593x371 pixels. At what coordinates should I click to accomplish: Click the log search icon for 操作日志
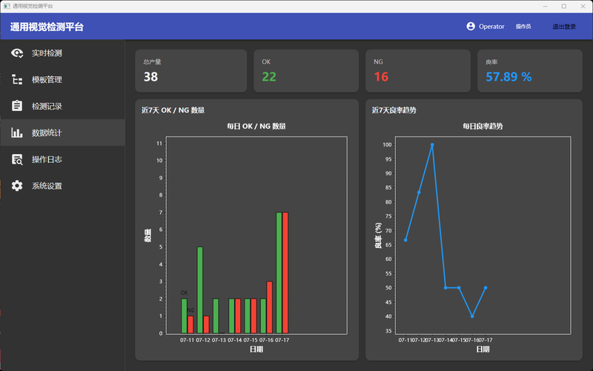(x=17, y=159)
